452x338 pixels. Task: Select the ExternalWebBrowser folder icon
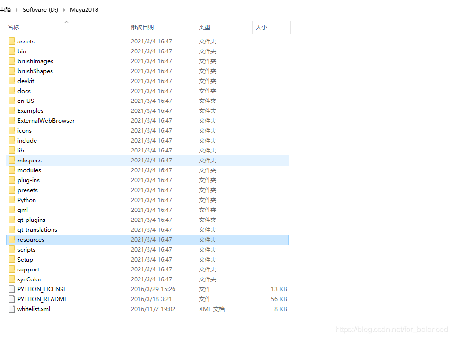[12, 121]
